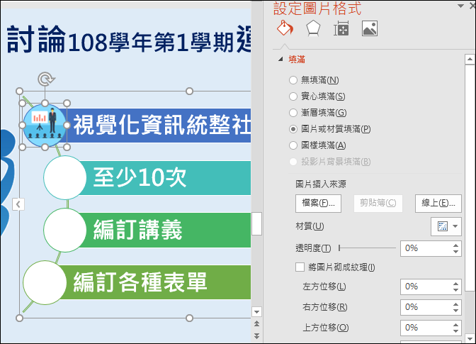
Task: Click the empty picture circle beside 編訂講義
Action: 65,230
